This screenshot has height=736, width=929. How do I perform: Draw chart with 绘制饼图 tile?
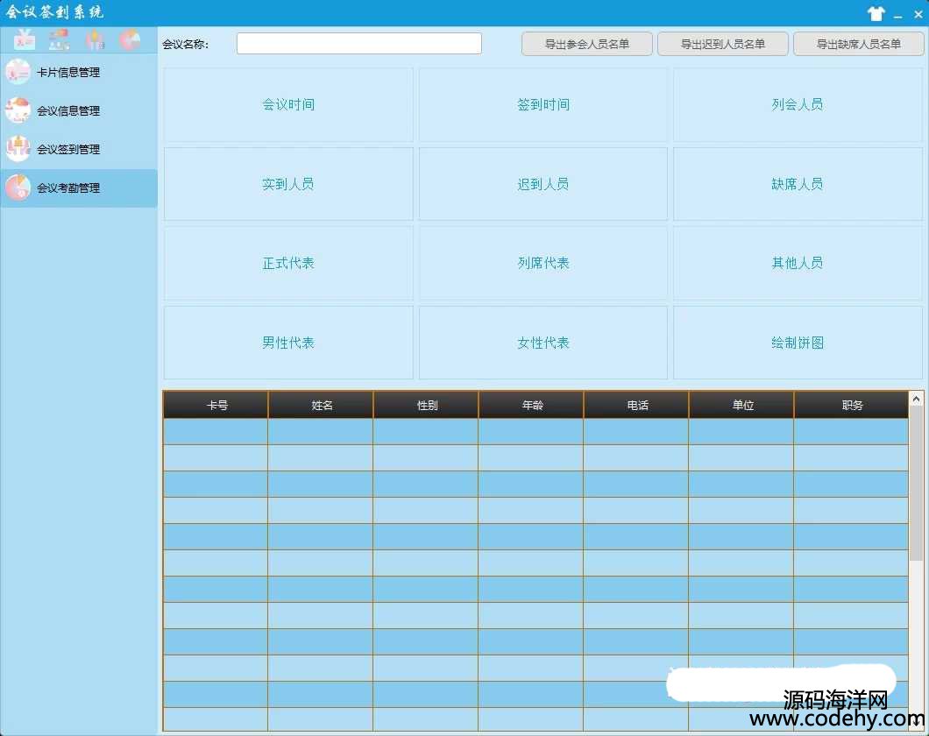click(797, 343)
